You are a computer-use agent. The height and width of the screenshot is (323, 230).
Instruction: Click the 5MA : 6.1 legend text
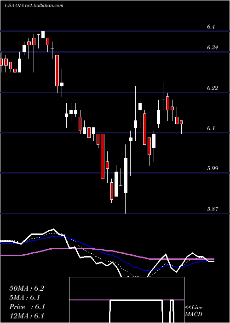coord(25,298)
